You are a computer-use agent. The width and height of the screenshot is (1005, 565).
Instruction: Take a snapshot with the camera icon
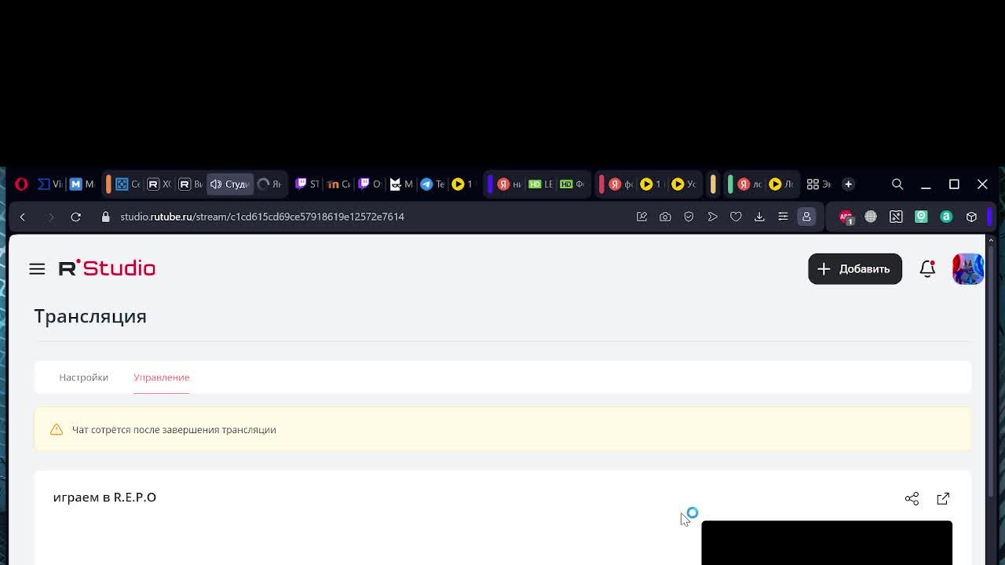(665, 217)
